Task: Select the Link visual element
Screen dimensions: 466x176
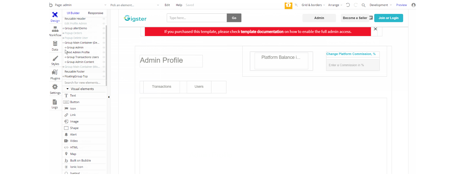Action: (x=84, y=115)
